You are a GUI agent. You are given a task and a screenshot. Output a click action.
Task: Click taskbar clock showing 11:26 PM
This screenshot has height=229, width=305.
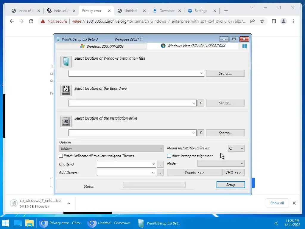(x=292, y=223)
